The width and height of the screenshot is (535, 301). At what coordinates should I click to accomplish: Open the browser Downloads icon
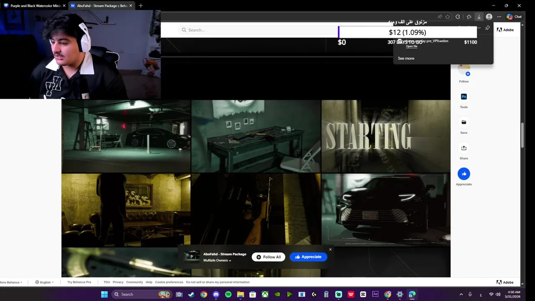[479, 17]
